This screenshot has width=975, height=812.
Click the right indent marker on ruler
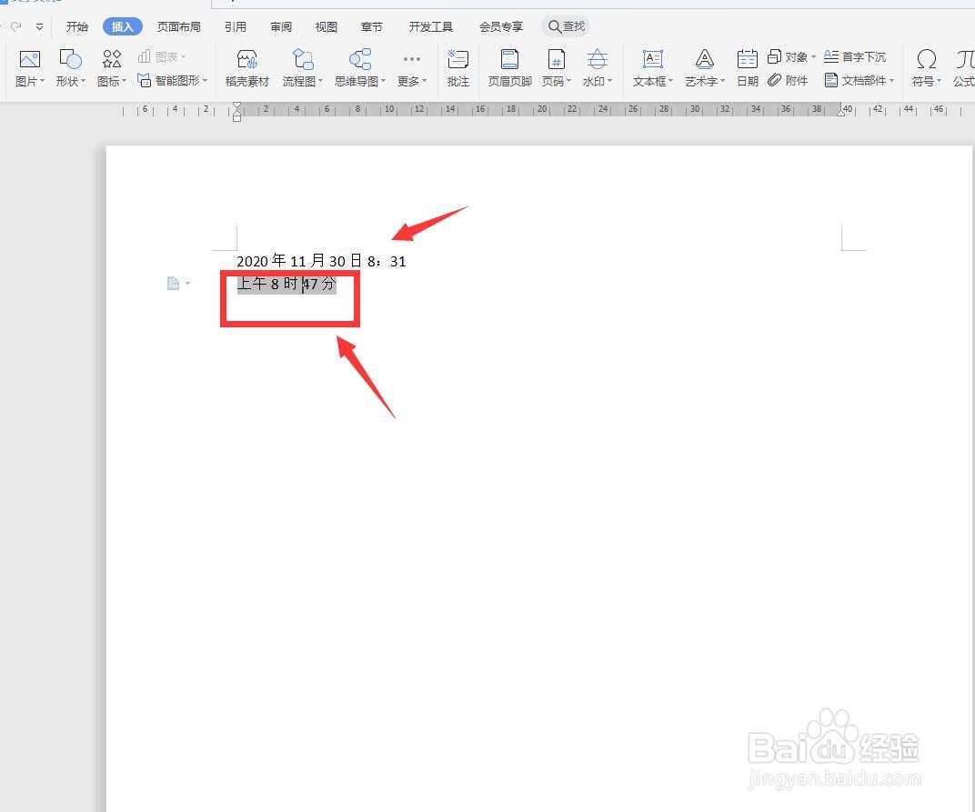[x=842, y=112]
